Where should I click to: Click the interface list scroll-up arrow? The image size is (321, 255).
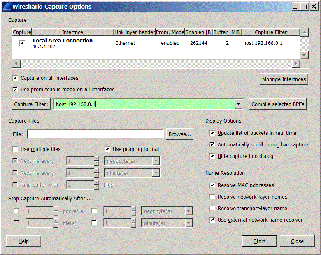(x=304, y=32)
